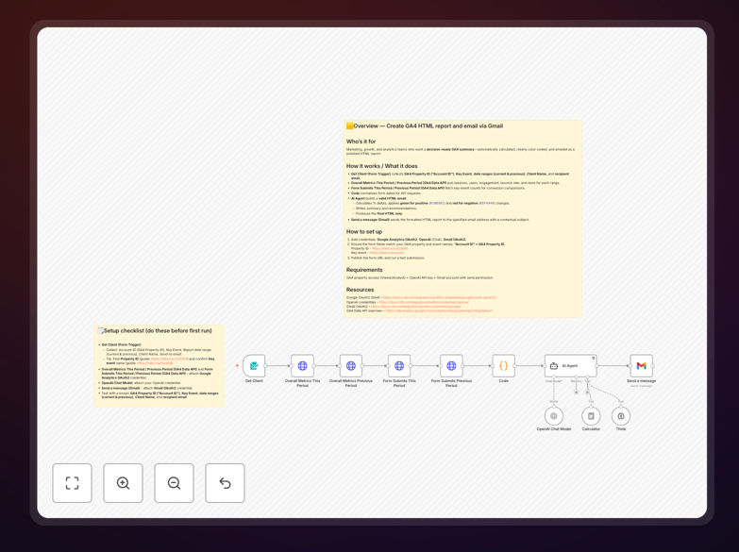The height and width of the screenshot is (552, 739).
Task: Open the Key event guide link in Overview
Action: (x=386, y=253)
